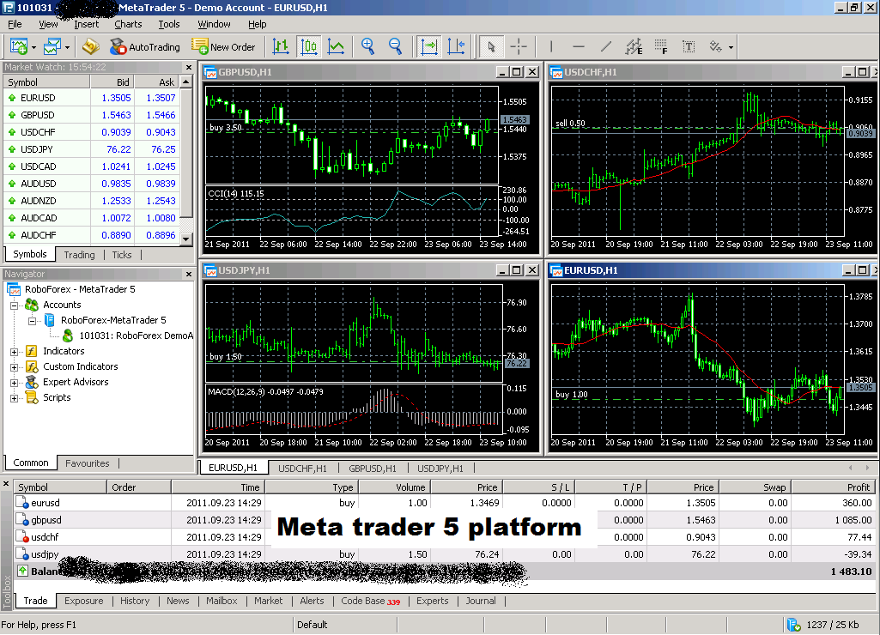Open the Charts menu

click(127, 24)
